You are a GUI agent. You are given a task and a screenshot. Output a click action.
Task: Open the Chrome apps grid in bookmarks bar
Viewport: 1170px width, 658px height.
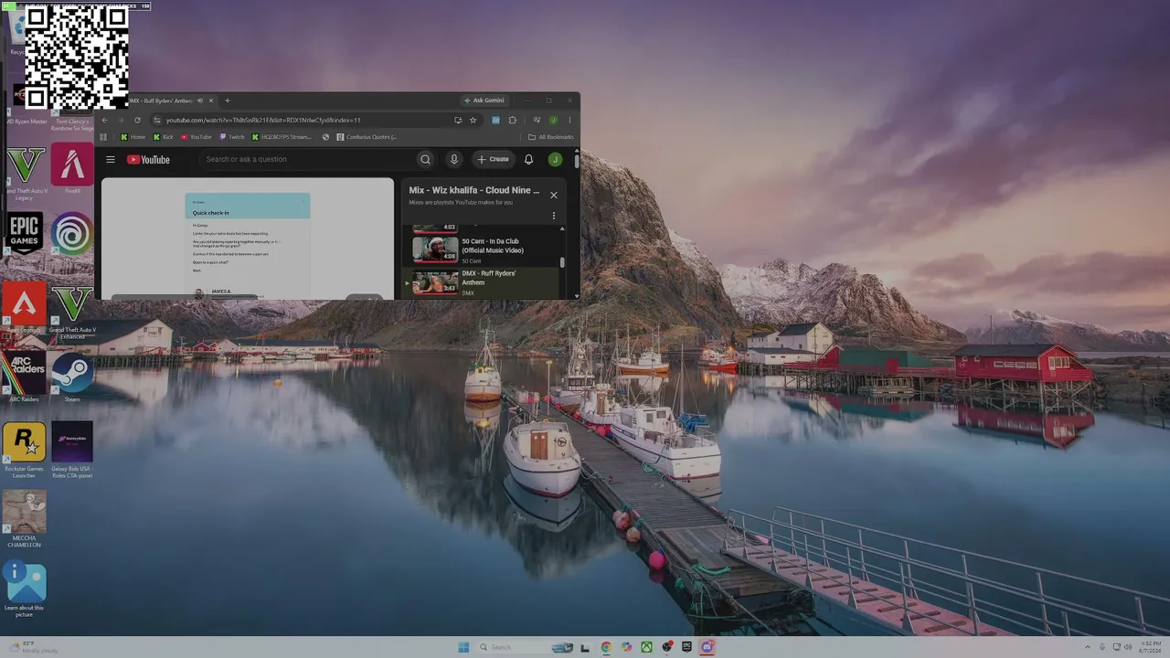[x=103, y=137]
